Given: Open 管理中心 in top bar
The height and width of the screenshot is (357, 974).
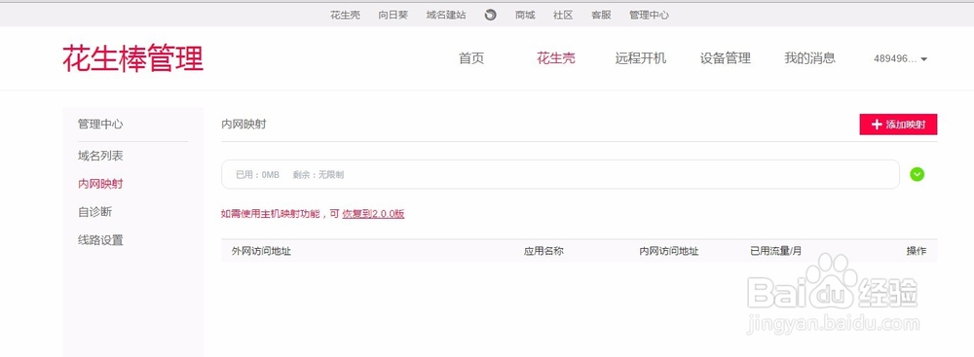Looking at the screenshot, I should [x=649, y=15].
